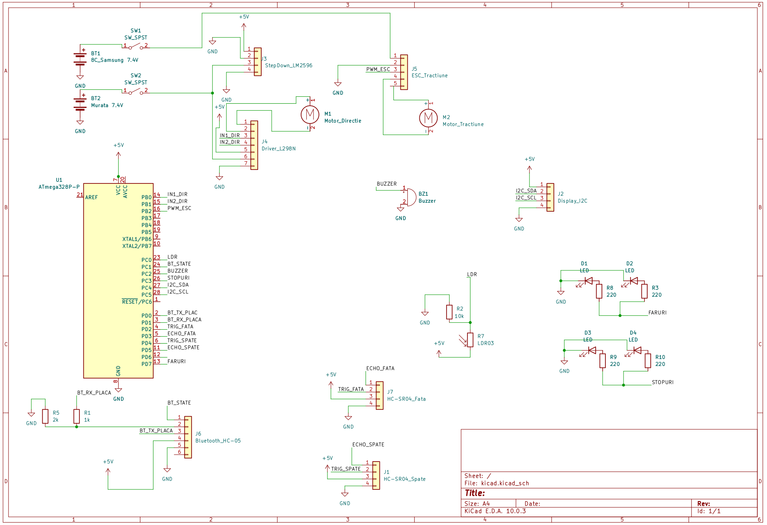
Task: Select the M2 Motor_Tractiune motor symbol
Action: pyautogui.click(x=428, y=118)
